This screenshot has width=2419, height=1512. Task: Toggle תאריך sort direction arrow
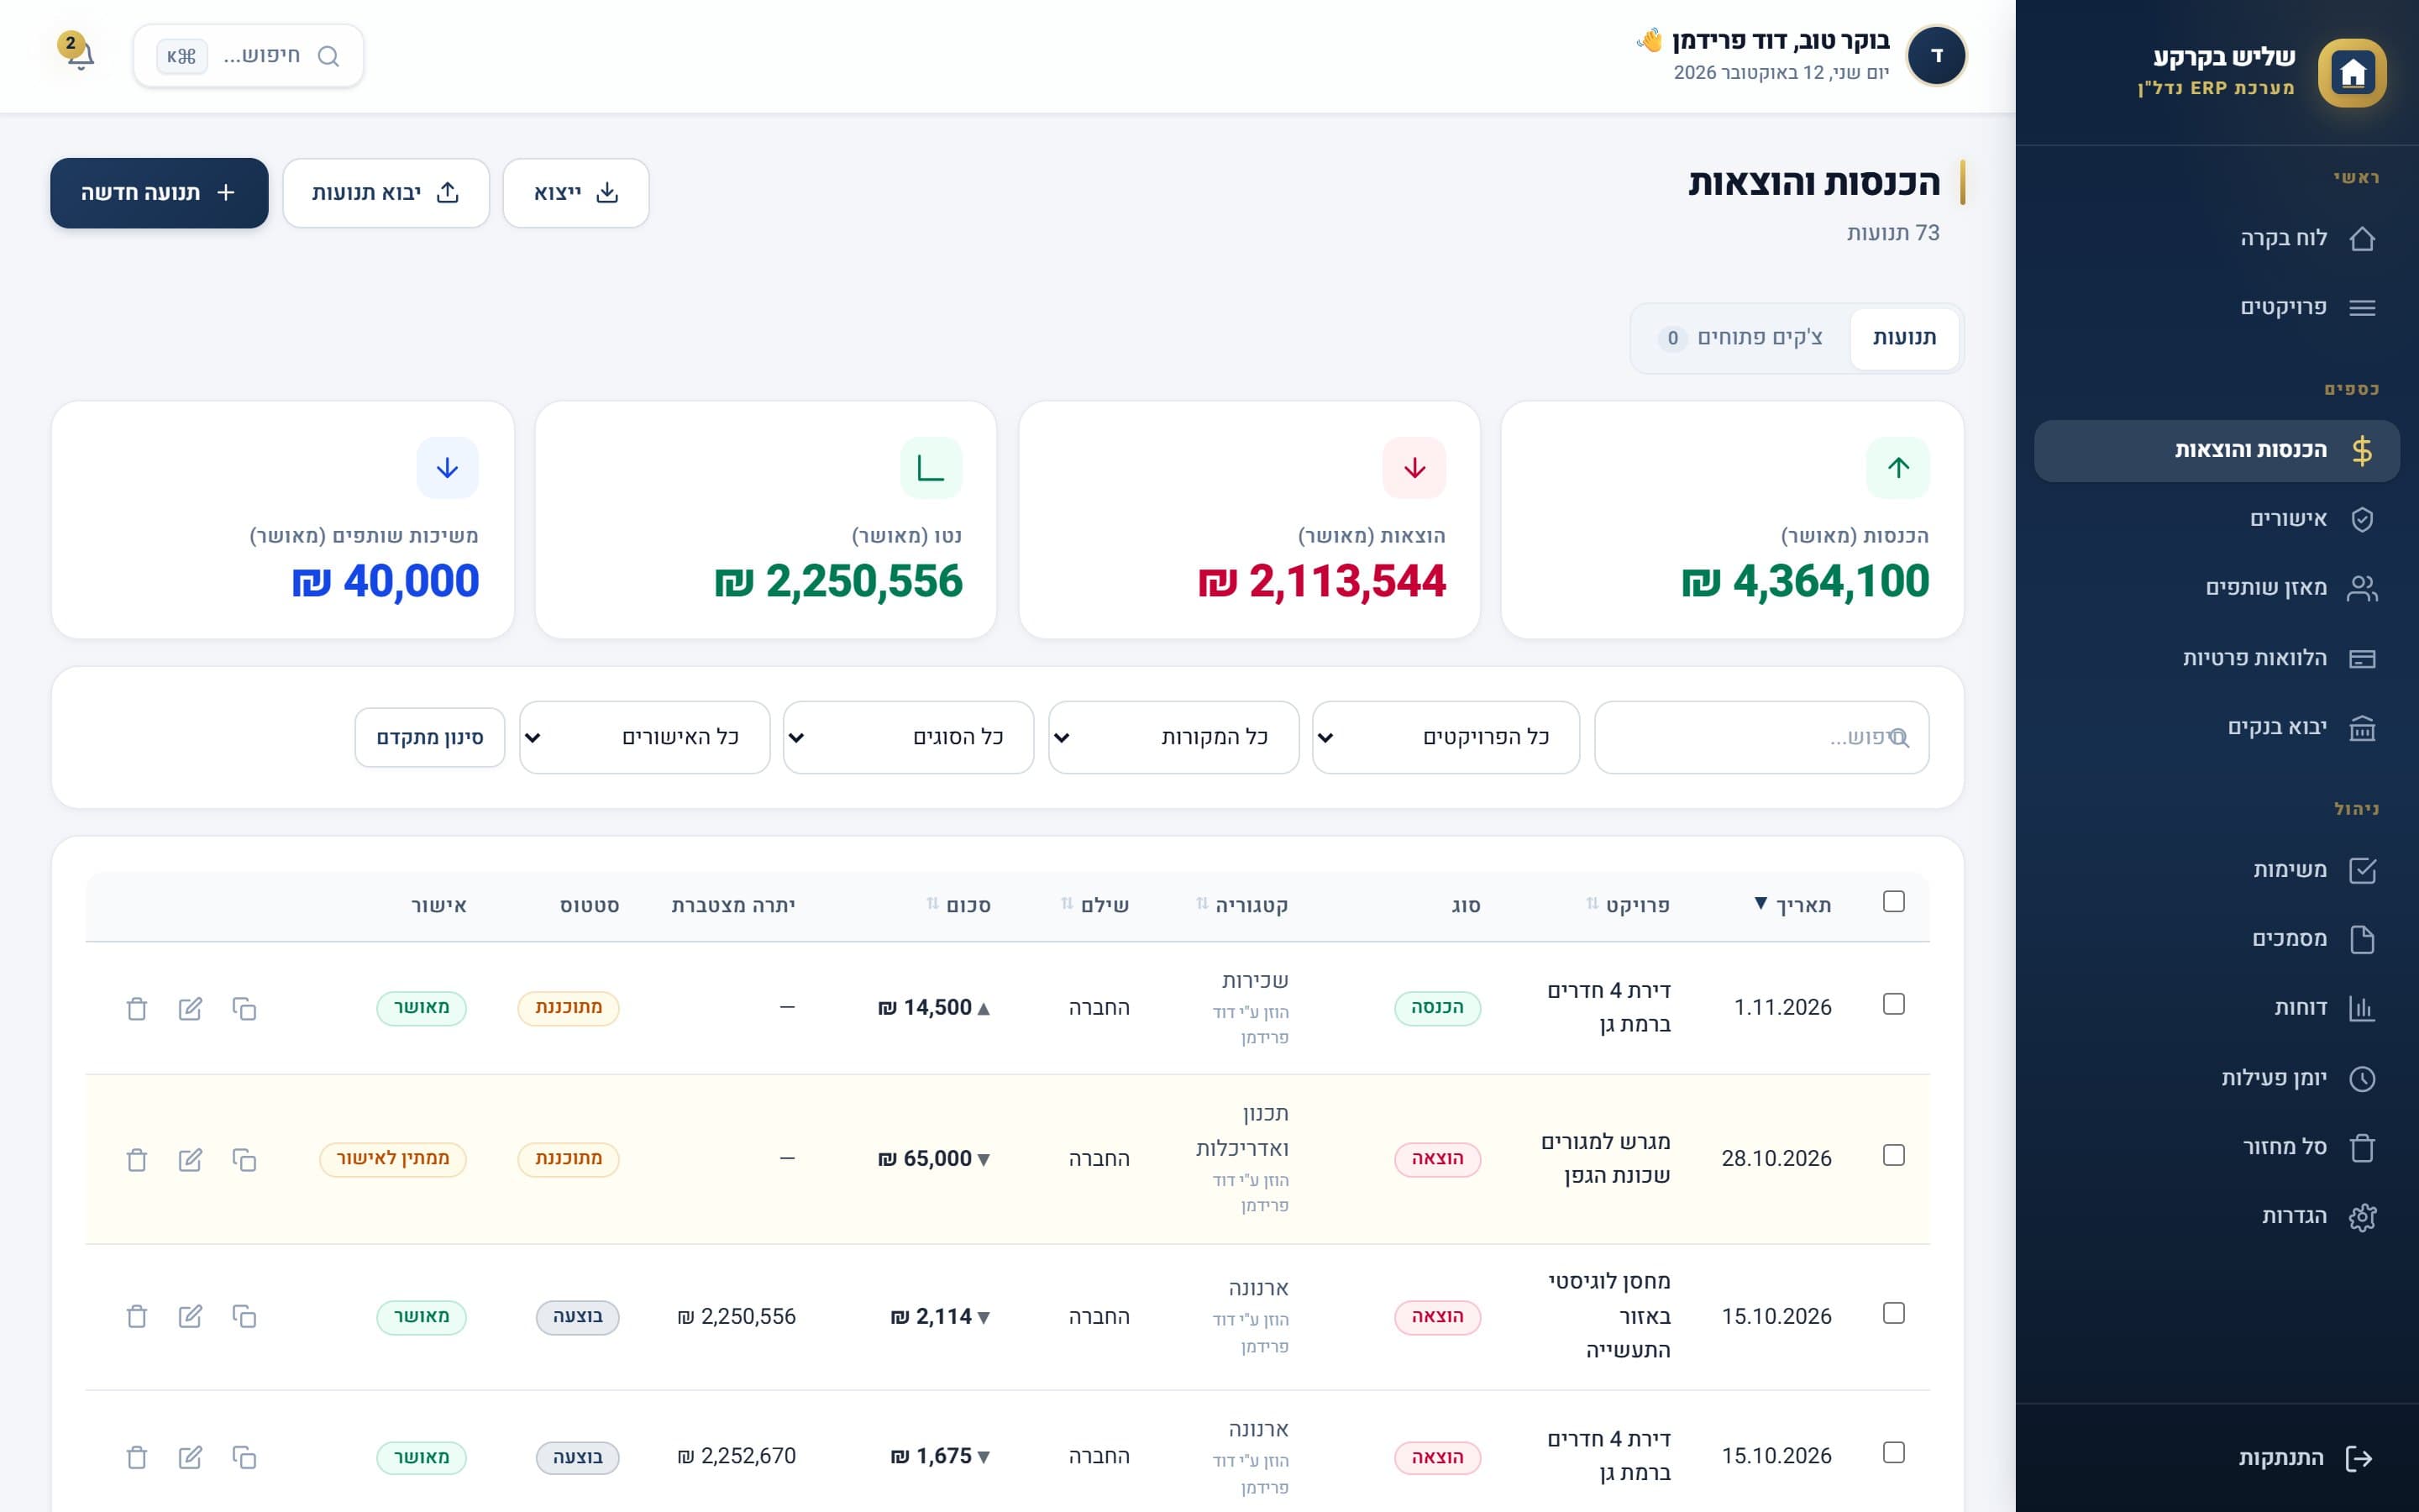pos(1761,903)
